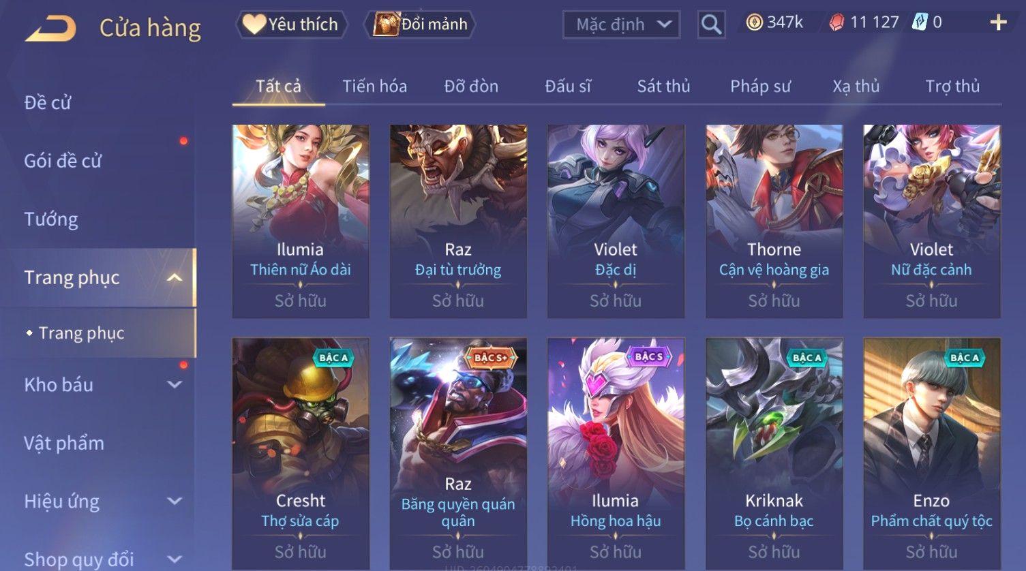Screen dimensions: 1026x571
Task: Open Raz Băng quyền quán quân skin card
Action: pyautogui.click(x=458, y=453)
